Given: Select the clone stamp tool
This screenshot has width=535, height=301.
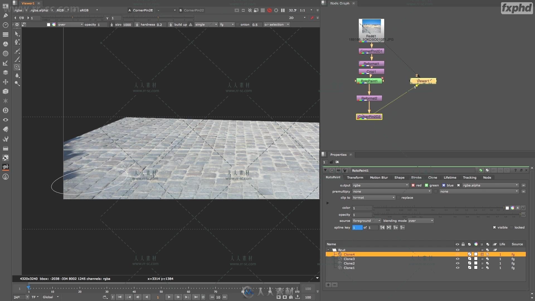Looking at the screenshot, I should pos(17,67).
